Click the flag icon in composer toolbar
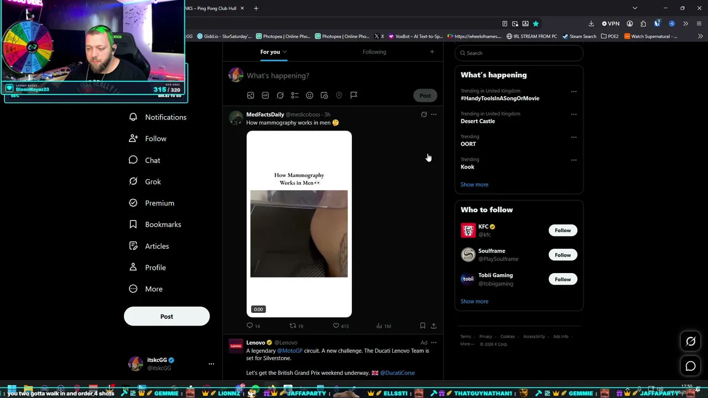 pyautogui.click(x=354, y=96)
